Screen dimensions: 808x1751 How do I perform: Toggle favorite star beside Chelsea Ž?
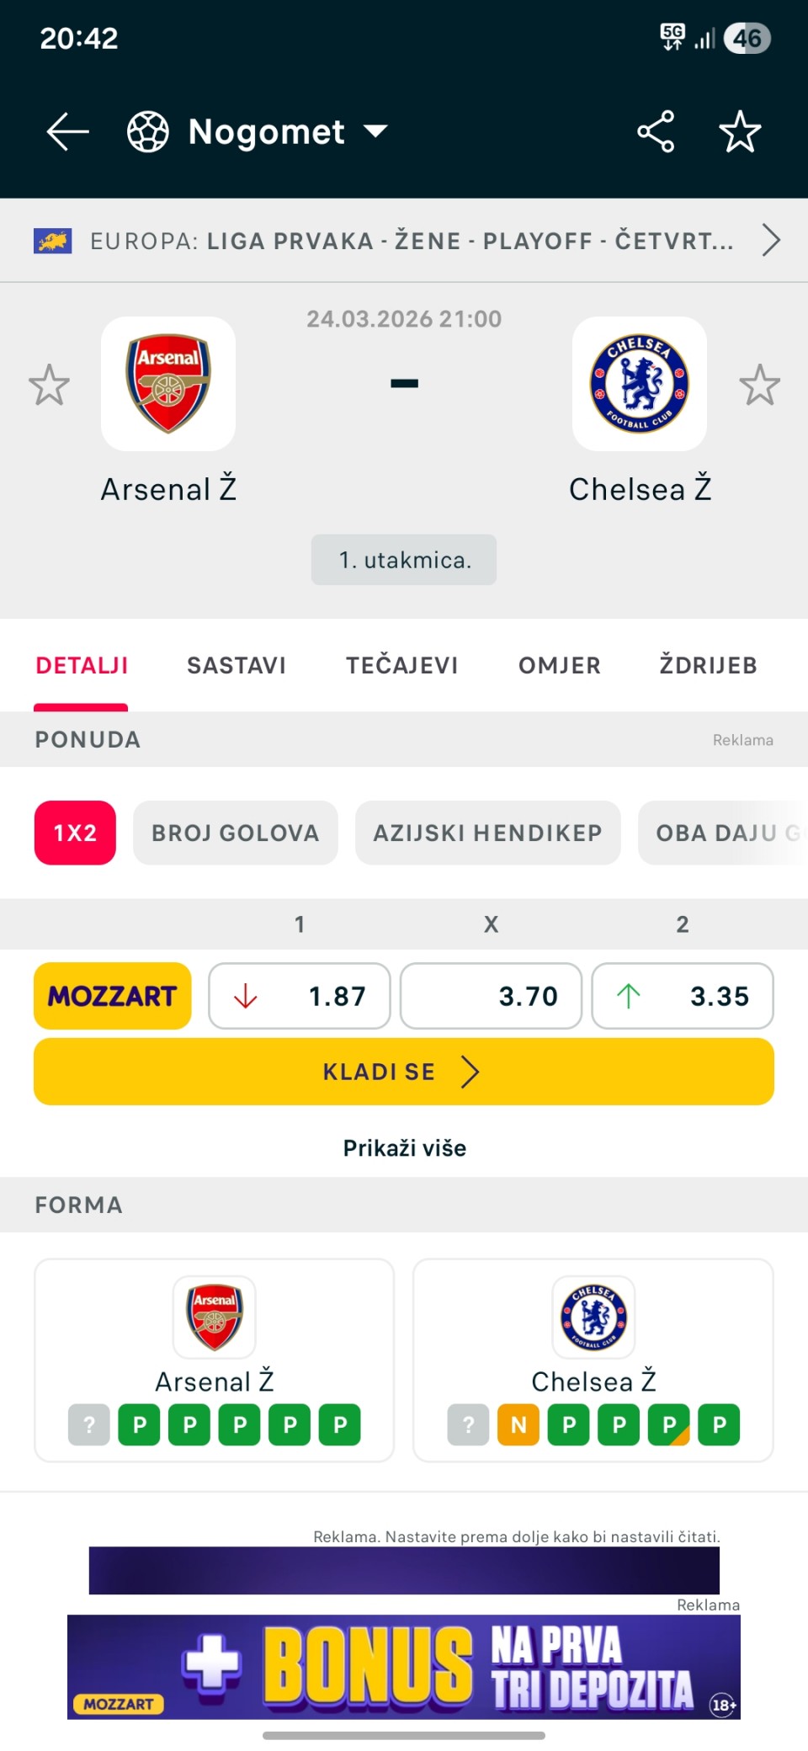click(x=759, y=386)
